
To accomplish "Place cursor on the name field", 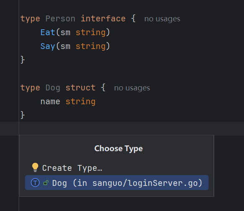I will [x=50, y=102].
